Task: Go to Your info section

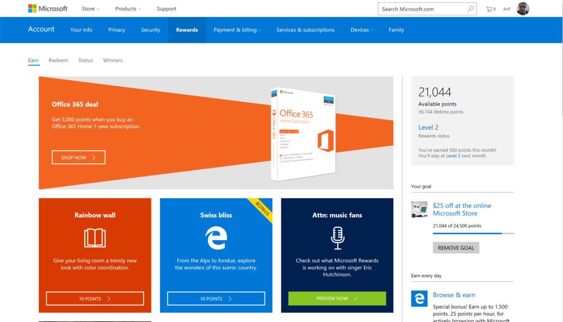Action: [81, 30]
